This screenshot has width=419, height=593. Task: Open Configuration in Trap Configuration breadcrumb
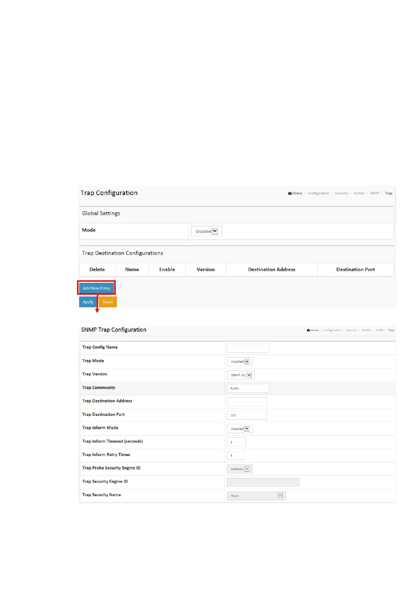click(x=318, y=193)
